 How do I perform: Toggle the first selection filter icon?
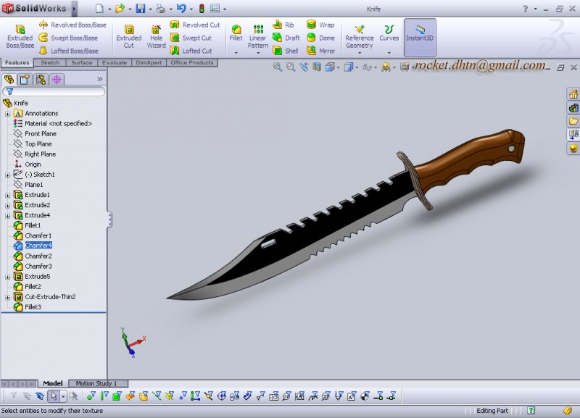pos(13,396)
